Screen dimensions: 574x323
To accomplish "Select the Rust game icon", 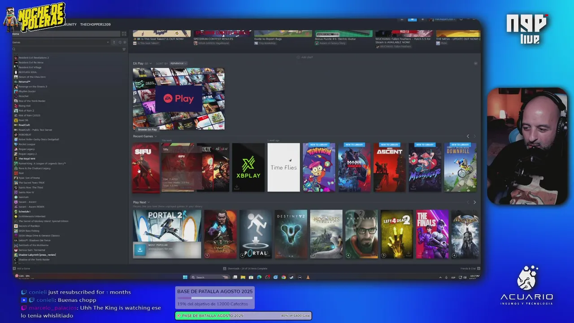I will 16,173.
